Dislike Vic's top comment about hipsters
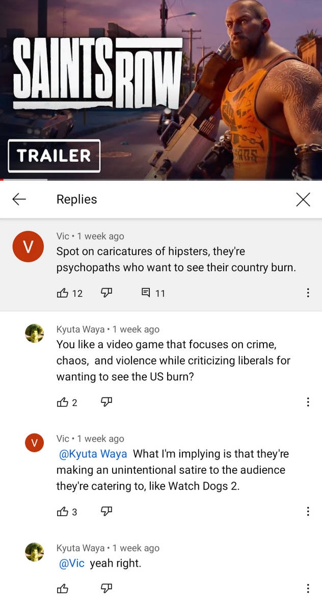This screenshot has width=322, height=601. (106, 293)
